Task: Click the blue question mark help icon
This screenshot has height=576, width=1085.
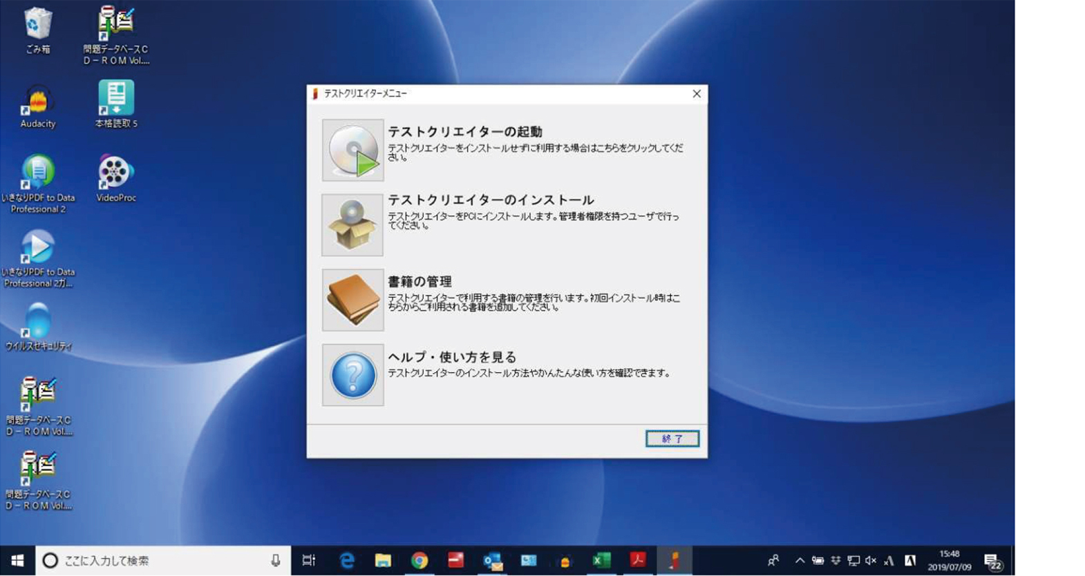Action: point(352,375)
